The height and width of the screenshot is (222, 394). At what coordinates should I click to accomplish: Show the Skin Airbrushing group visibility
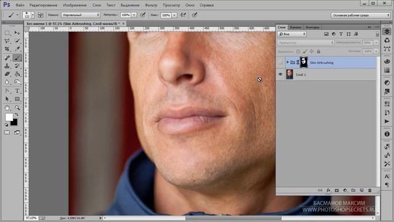pos(281,62)
